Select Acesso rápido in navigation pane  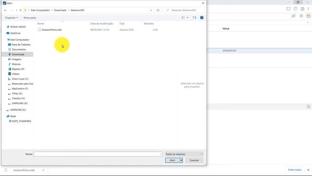(18, 27)
